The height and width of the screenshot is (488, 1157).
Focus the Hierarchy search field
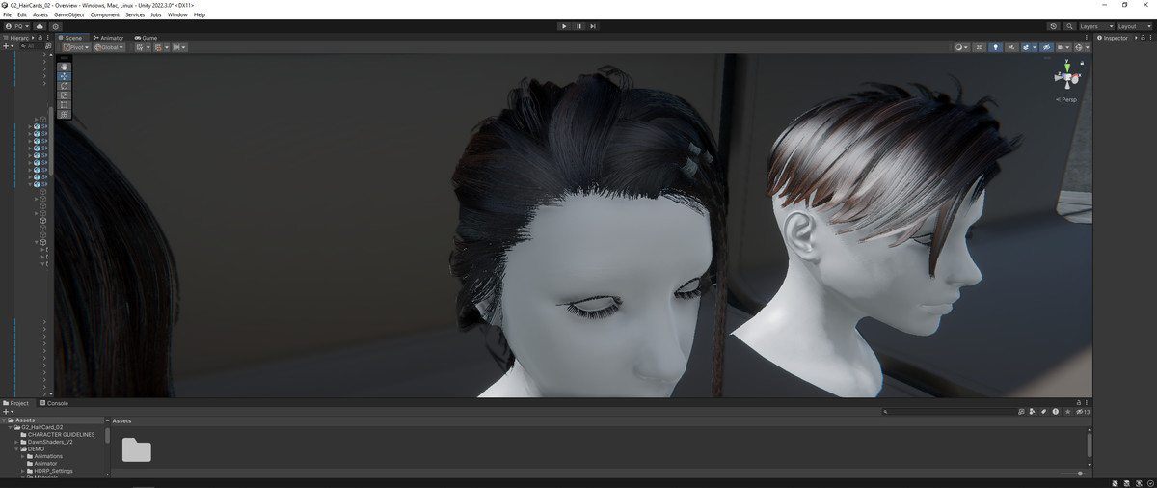coord(30,46)
